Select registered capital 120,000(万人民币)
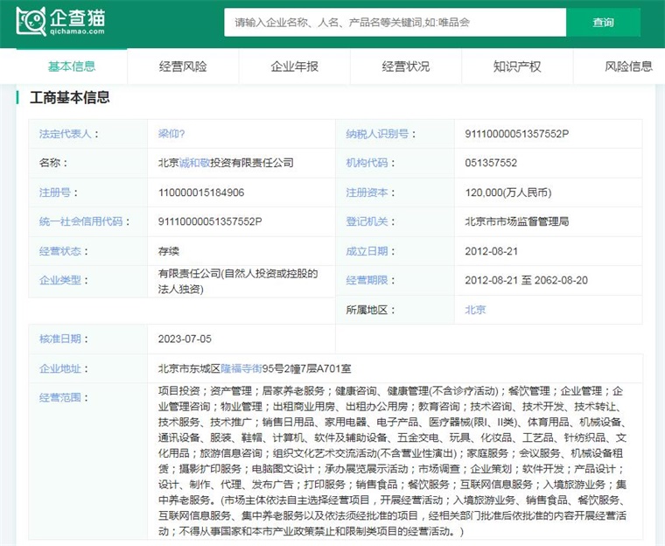 point(508,192)
